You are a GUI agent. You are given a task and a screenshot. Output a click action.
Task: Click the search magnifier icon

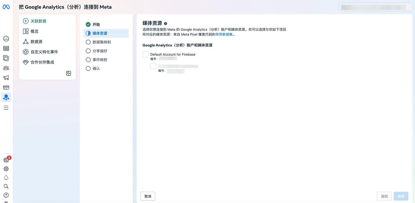click(6, 186)
